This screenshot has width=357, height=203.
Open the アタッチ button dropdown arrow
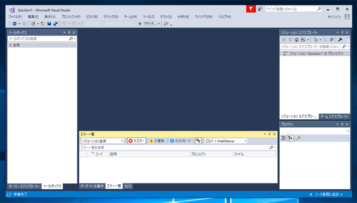[159, 24]
